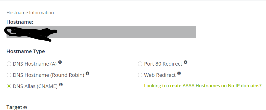Click the bold 'Hostname:' field label

pos(20,22)
